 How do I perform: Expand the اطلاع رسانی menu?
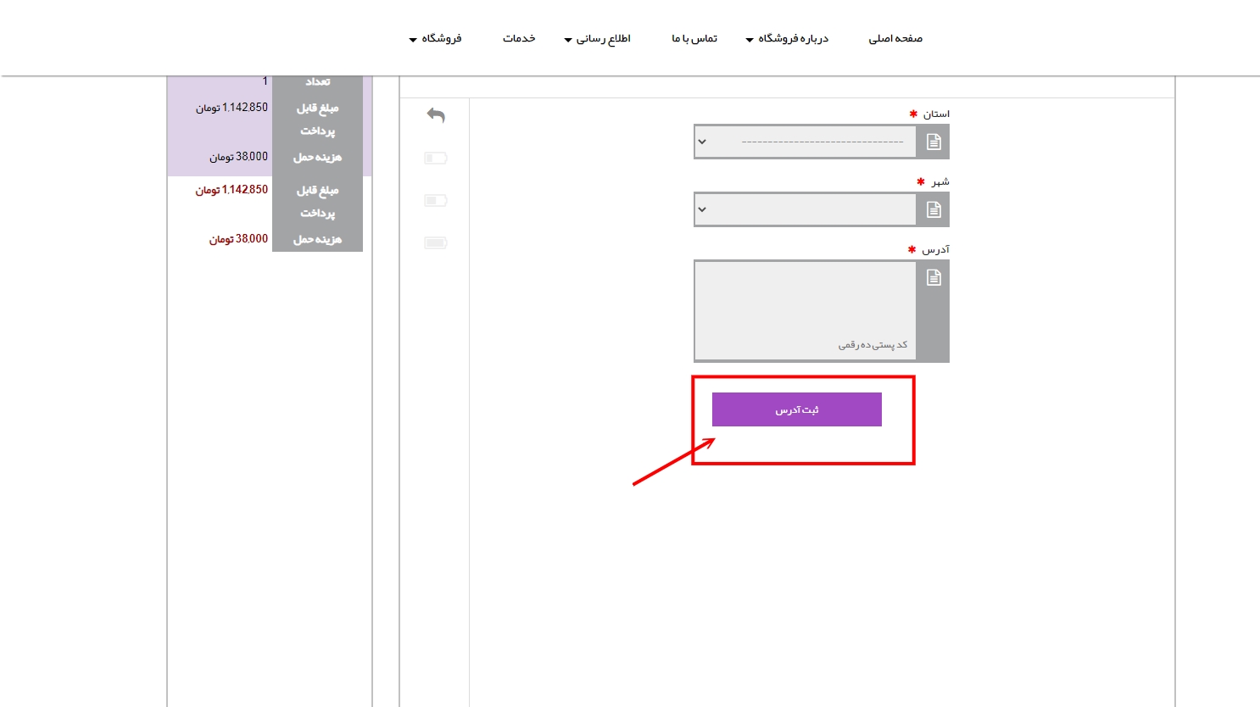click(598, 39)
